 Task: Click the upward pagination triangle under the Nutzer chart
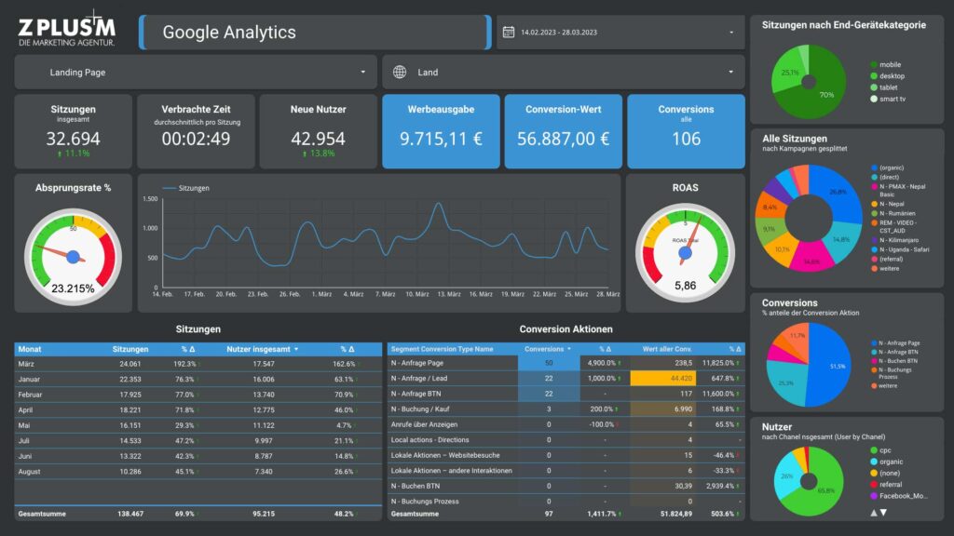(x=873, y=512)
